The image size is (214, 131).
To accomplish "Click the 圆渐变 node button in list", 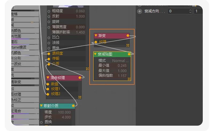I will click(x=25, y=82).
